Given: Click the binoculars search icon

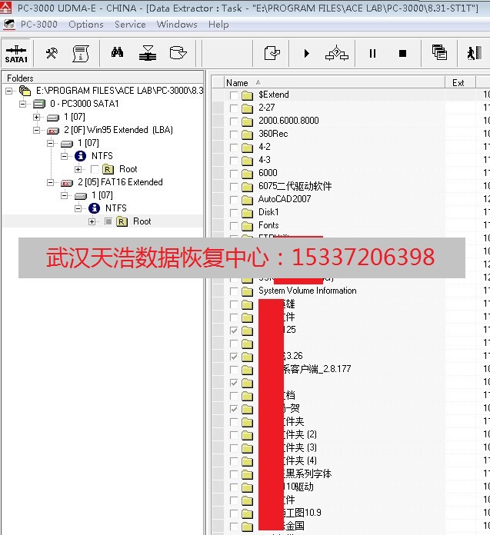Looking at the screenshot, I should (x=117, y=53).
